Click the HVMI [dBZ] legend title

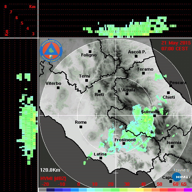[53, 179]
